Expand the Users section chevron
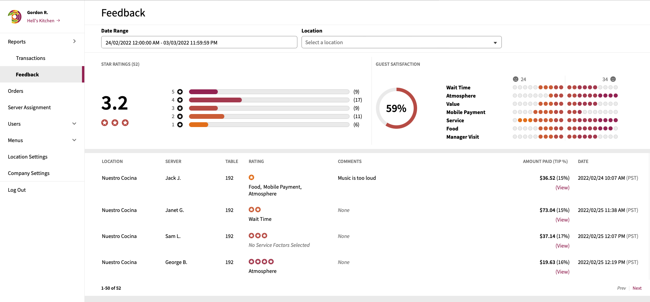Viewport: 650px width, 302px height. (x=74, y=124)
